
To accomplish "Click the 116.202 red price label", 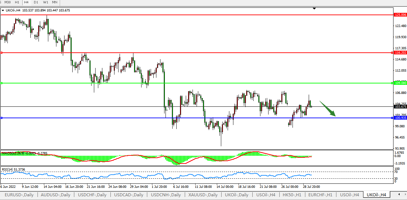I will point(400,53).
